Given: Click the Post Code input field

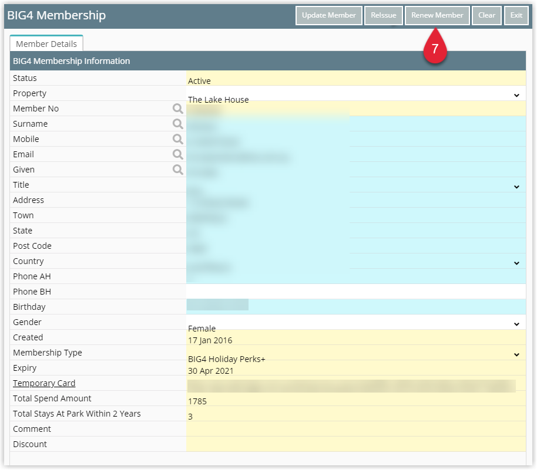Looking at the screenshot, I should (x=356, y=246).
